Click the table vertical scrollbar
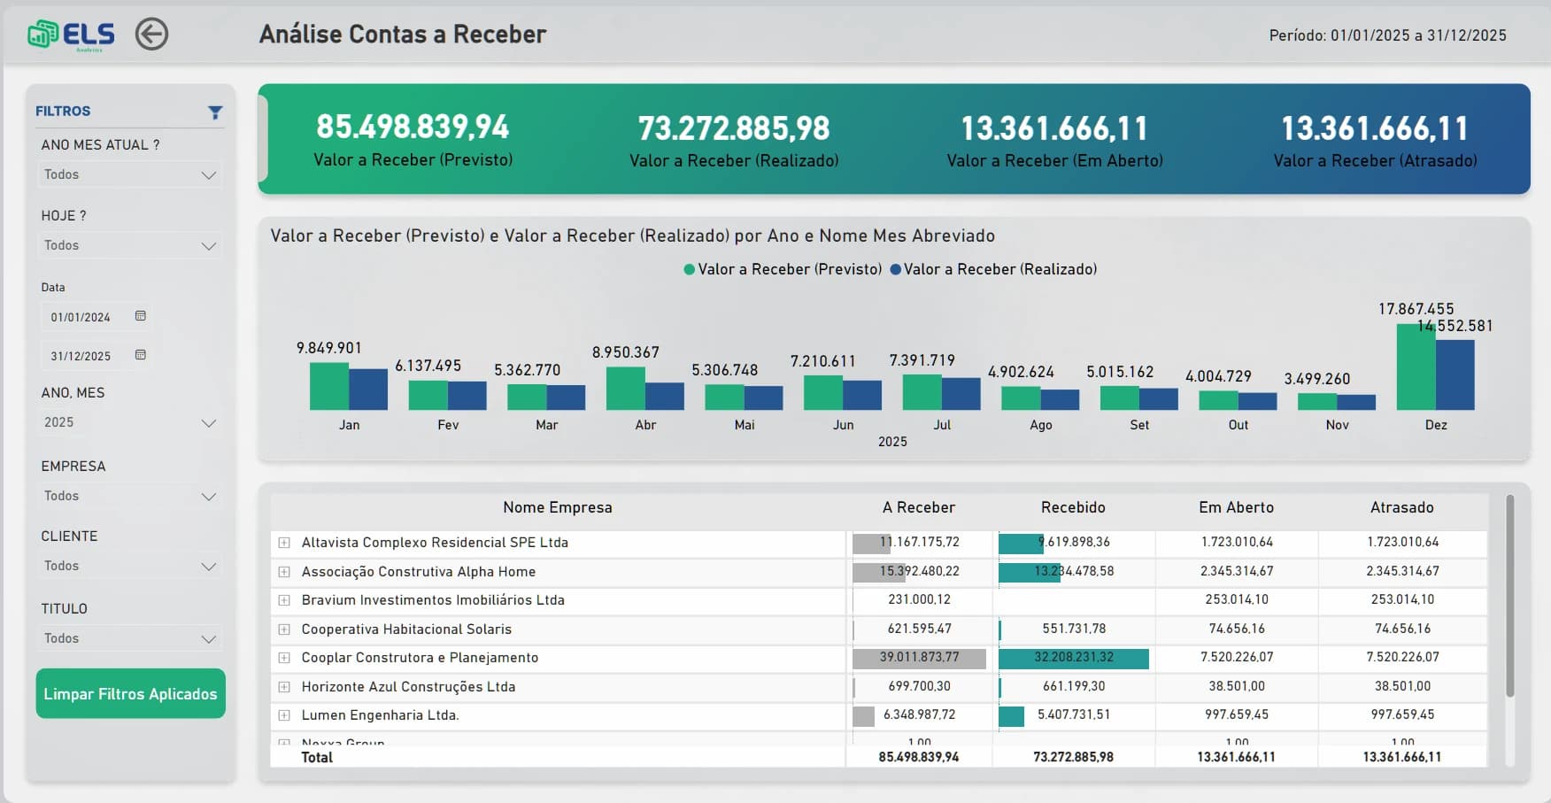The height and width of the screenshot is (803, 1551). pyautogui.click(x=1509, y=595)
